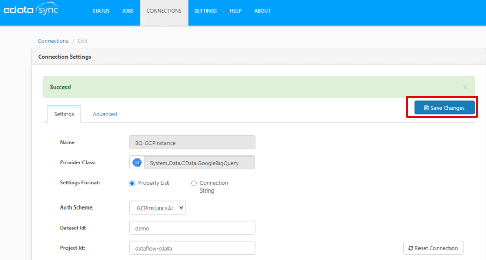Open the STATUS menu

(x=100, y=11)
